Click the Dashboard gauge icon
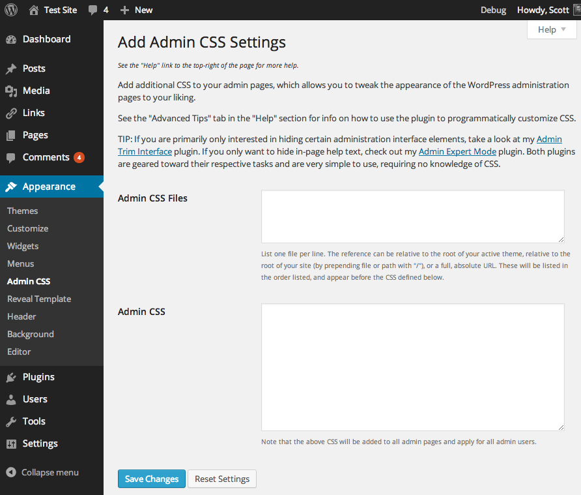 [x=11, y=39]
